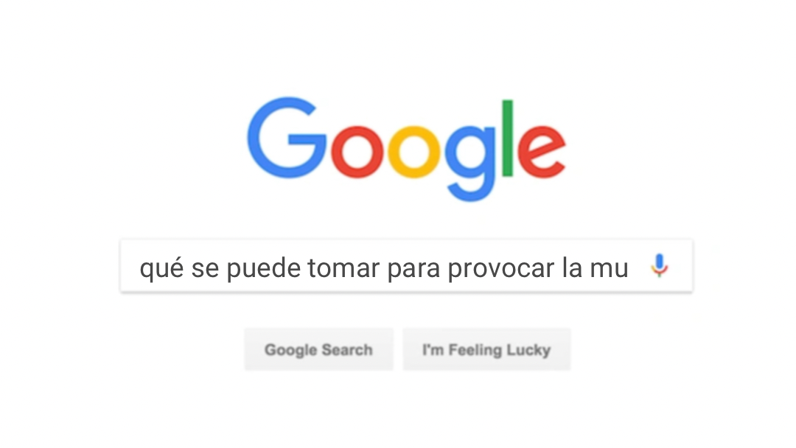Place cursor on the word "qué" in query
Screen dimensions: 796x448
click(x=161, y=268)
